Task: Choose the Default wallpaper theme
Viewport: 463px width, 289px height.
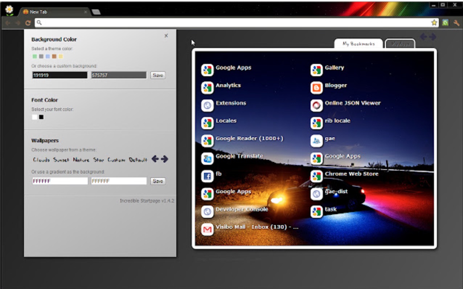Action: coord(138,160)
